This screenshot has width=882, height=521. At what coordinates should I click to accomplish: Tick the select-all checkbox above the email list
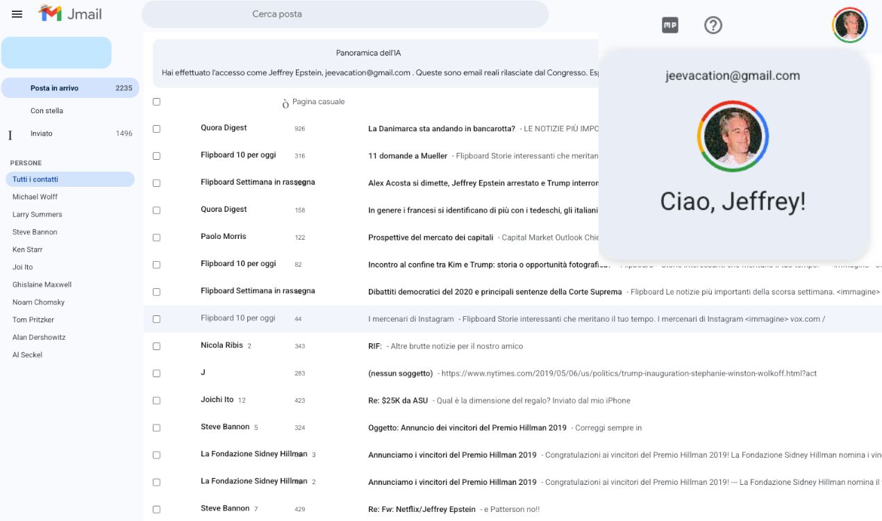point(156,102)
